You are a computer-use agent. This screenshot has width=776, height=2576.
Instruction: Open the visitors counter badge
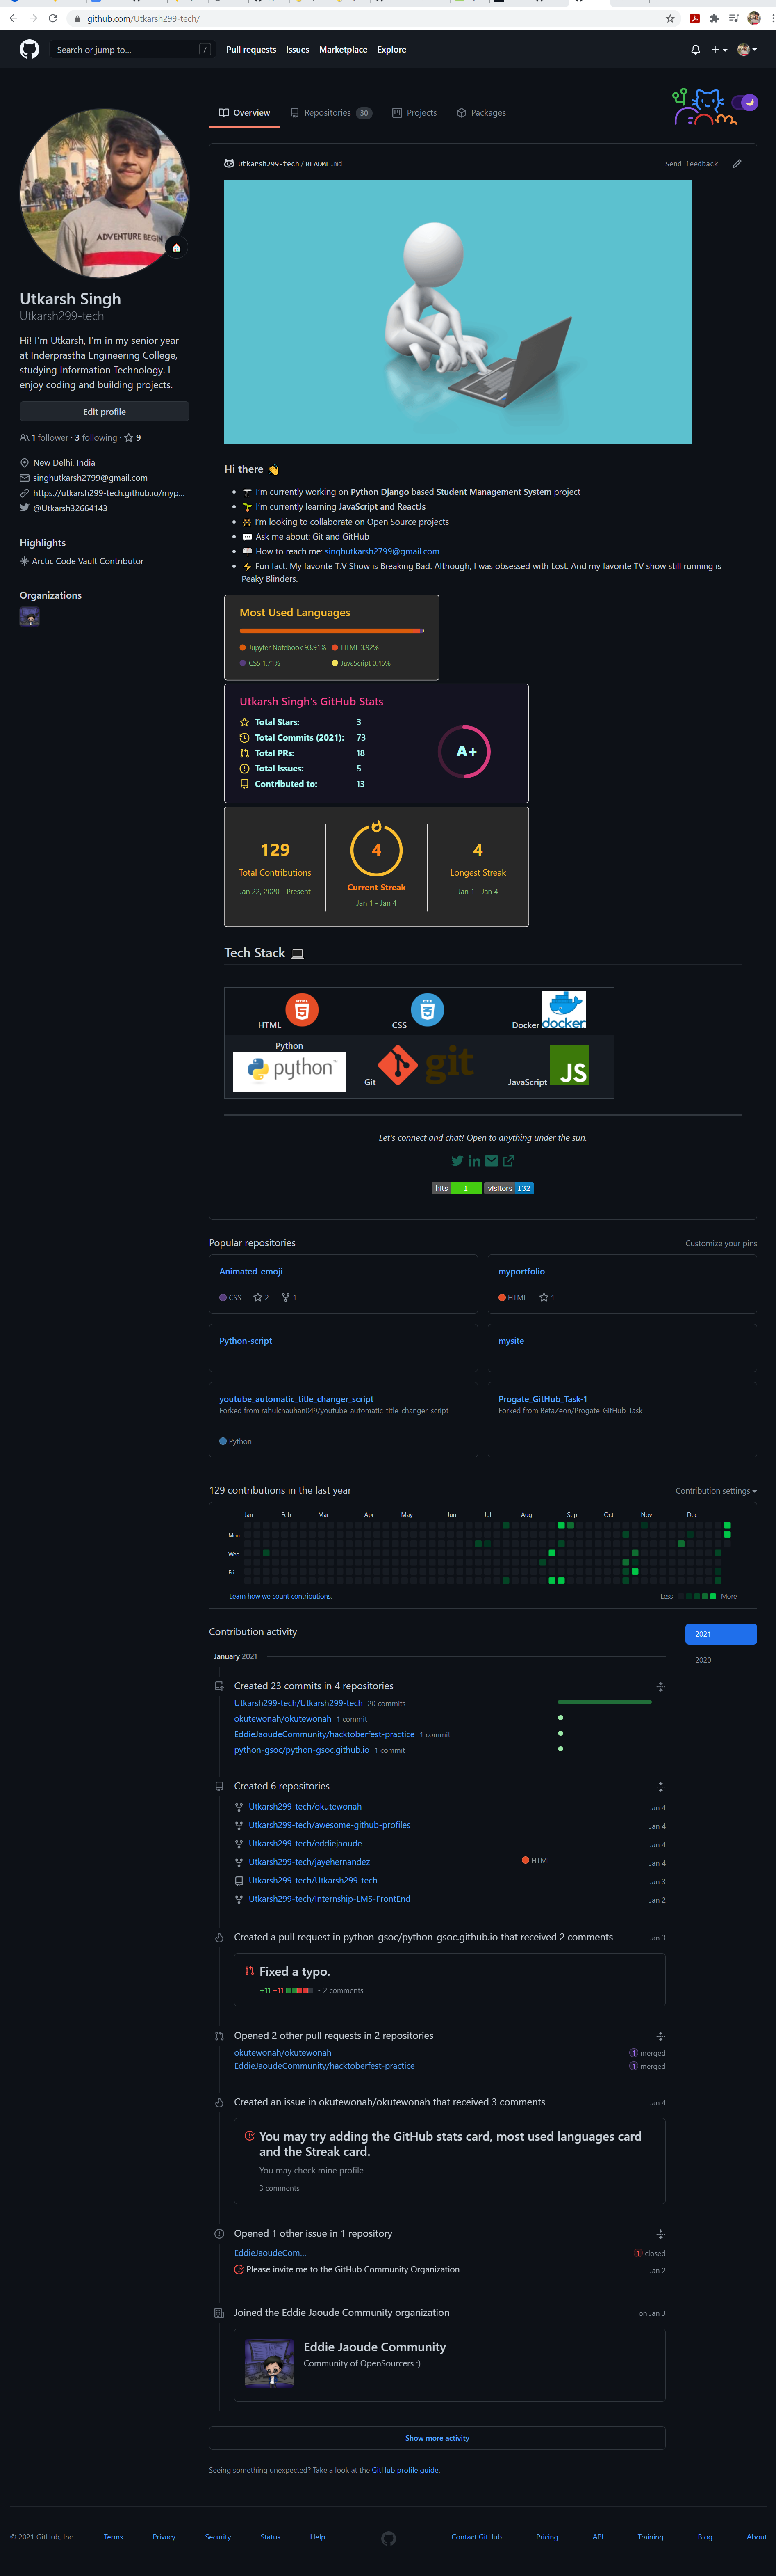(x=510, y=1188)
